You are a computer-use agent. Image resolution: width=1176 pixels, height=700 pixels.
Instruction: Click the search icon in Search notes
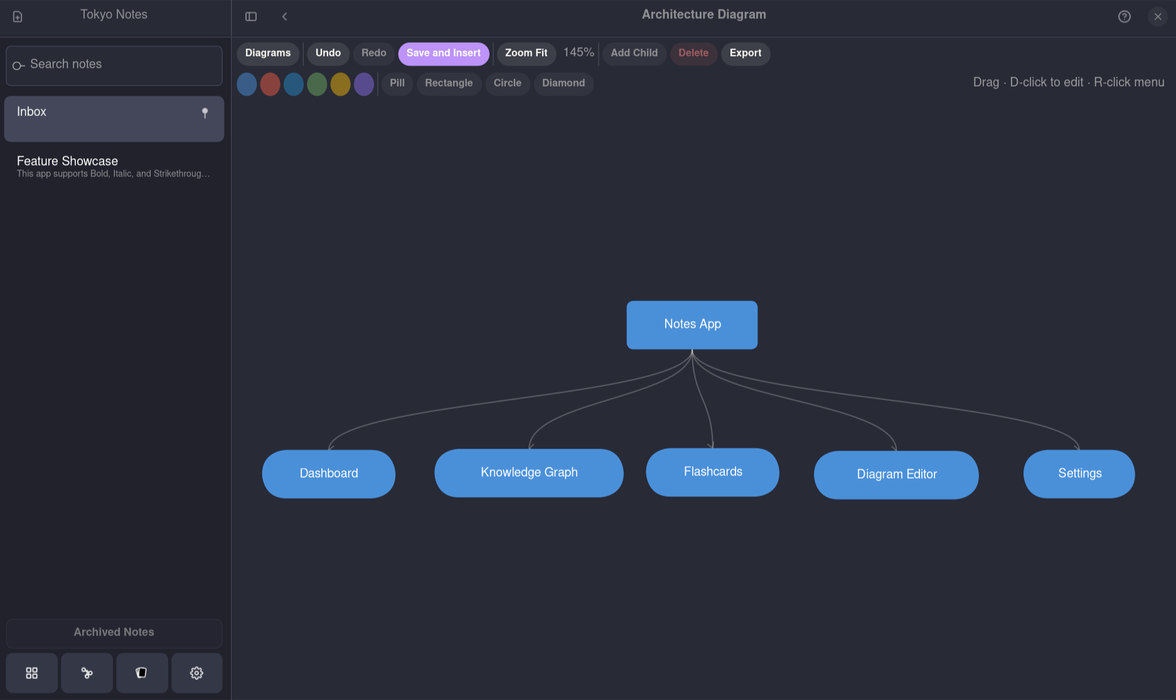tap(18, 65)
